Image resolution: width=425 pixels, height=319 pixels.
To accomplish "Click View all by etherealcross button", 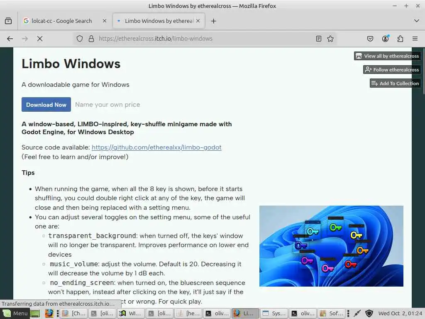I will click(x=388, y=56).
